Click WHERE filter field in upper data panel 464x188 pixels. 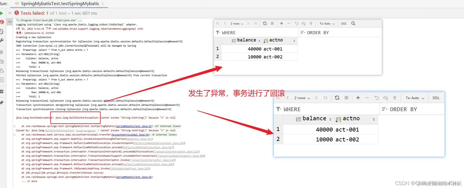(x=256, y=32)
